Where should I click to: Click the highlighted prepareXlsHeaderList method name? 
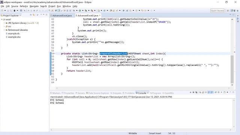coord(113,54)
